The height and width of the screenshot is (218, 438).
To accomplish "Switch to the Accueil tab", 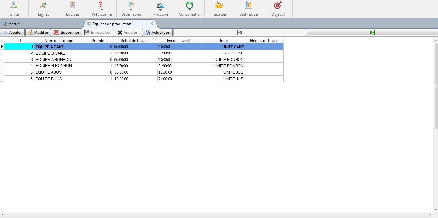I will click(x=12, y=24).
